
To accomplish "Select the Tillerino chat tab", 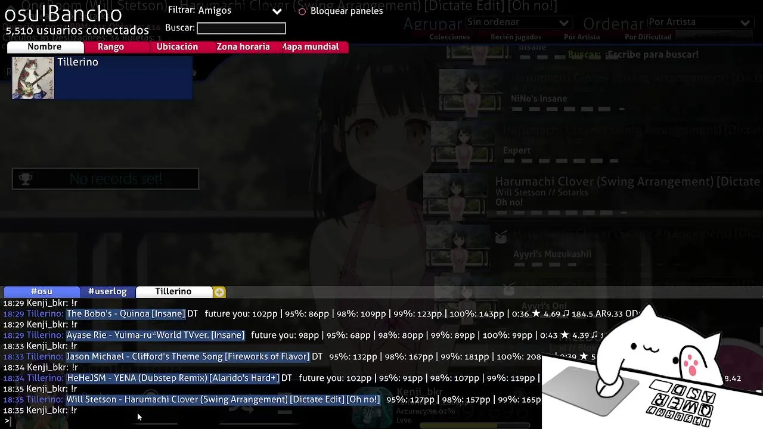I will tap(173, 291).
